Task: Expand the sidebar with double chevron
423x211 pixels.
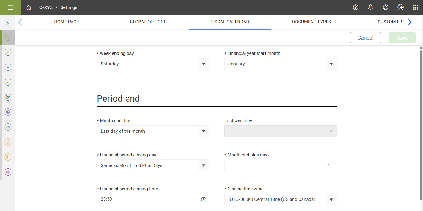Action: (x=8, y=23)
